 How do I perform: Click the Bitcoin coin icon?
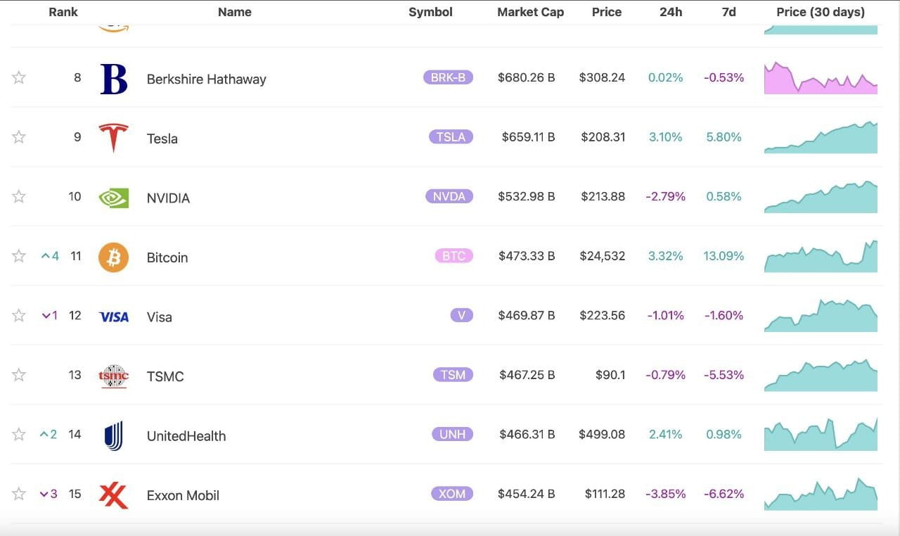point(112,257)
